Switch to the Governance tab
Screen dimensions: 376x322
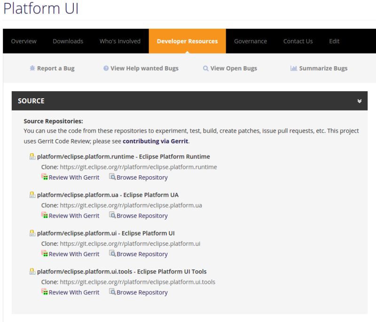click(251, 41)
